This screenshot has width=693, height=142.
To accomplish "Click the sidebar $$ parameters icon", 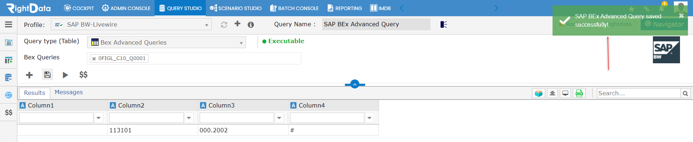I will click(x=9, y=113).
